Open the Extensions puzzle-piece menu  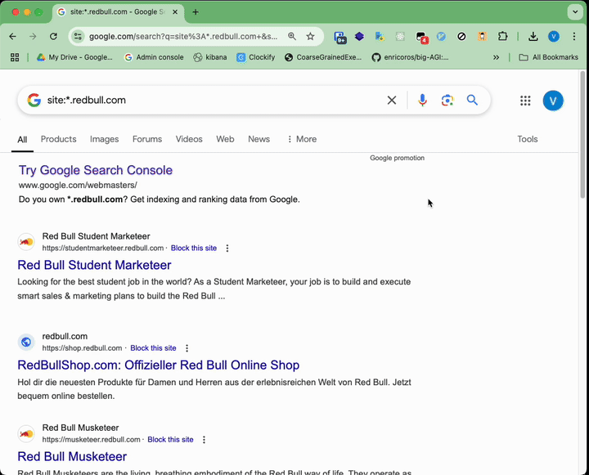[502, 37]
